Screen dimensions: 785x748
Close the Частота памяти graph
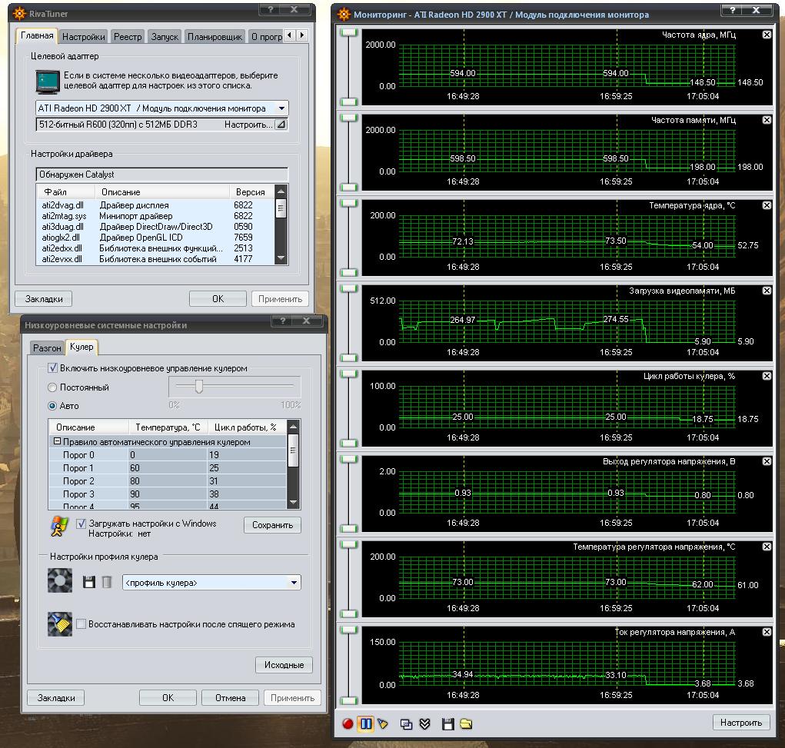[767, 120]
